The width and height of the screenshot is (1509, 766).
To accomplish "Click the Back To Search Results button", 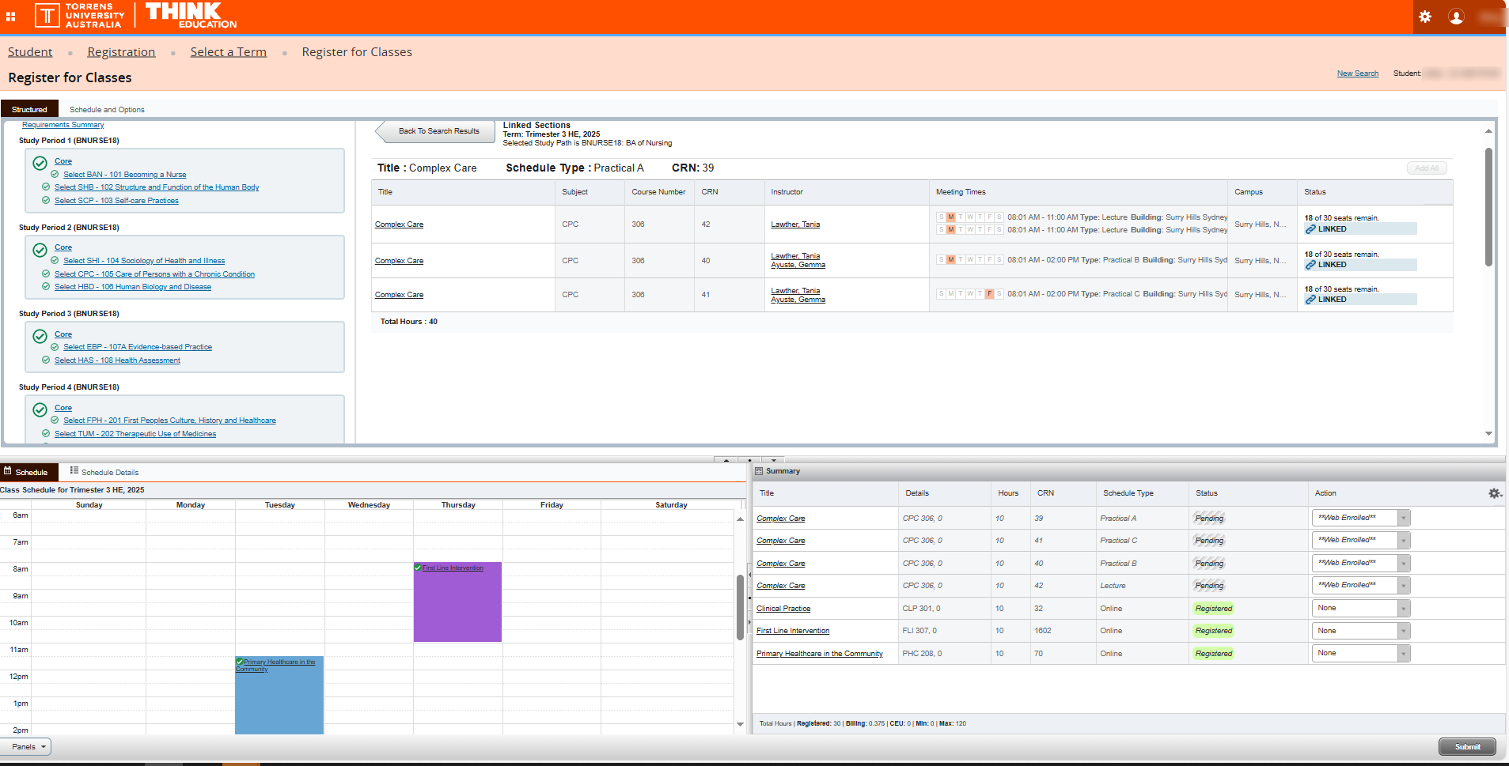I will (438, 131).
